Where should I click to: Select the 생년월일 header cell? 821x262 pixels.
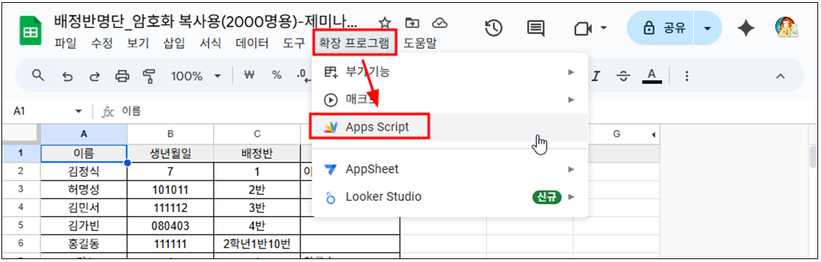click(170, 153)
